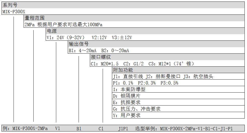
Task: Select 'C1：M20*1.5' thread option
Action: coord(105,64)
